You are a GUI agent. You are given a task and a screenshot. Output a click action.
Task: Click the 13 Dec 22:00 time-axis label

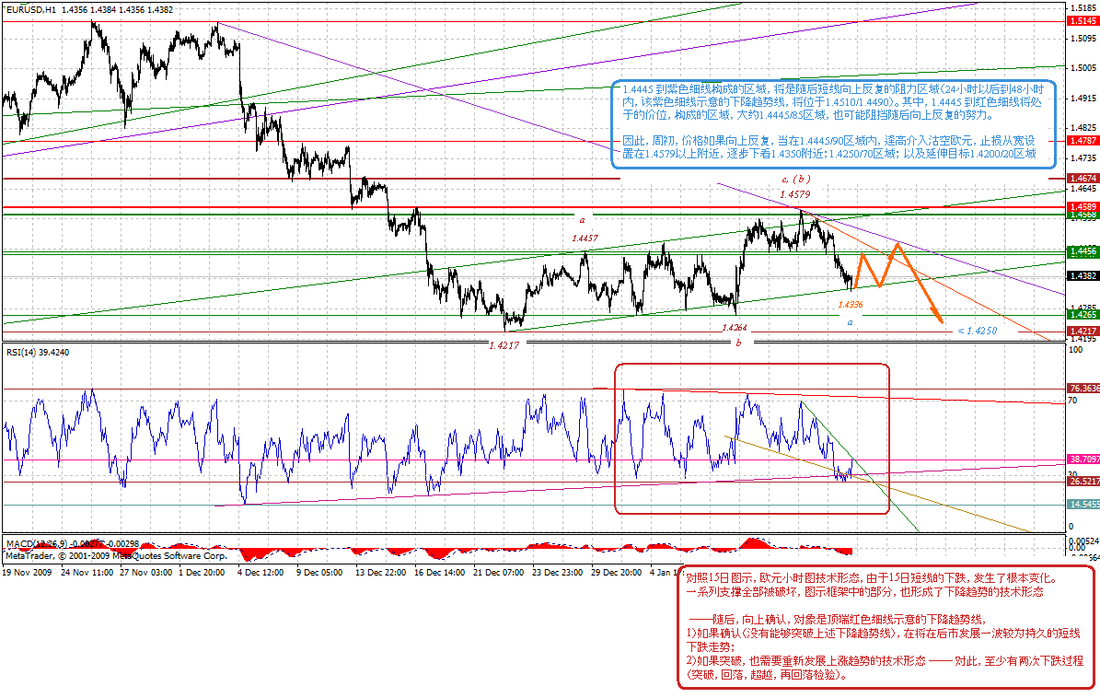[380, 573]
